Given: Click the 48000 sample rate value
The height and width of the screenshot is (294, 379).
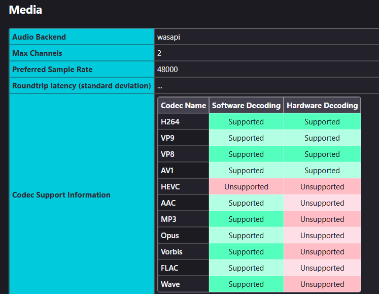Looking at the screenshot, I should coord(167,70).
